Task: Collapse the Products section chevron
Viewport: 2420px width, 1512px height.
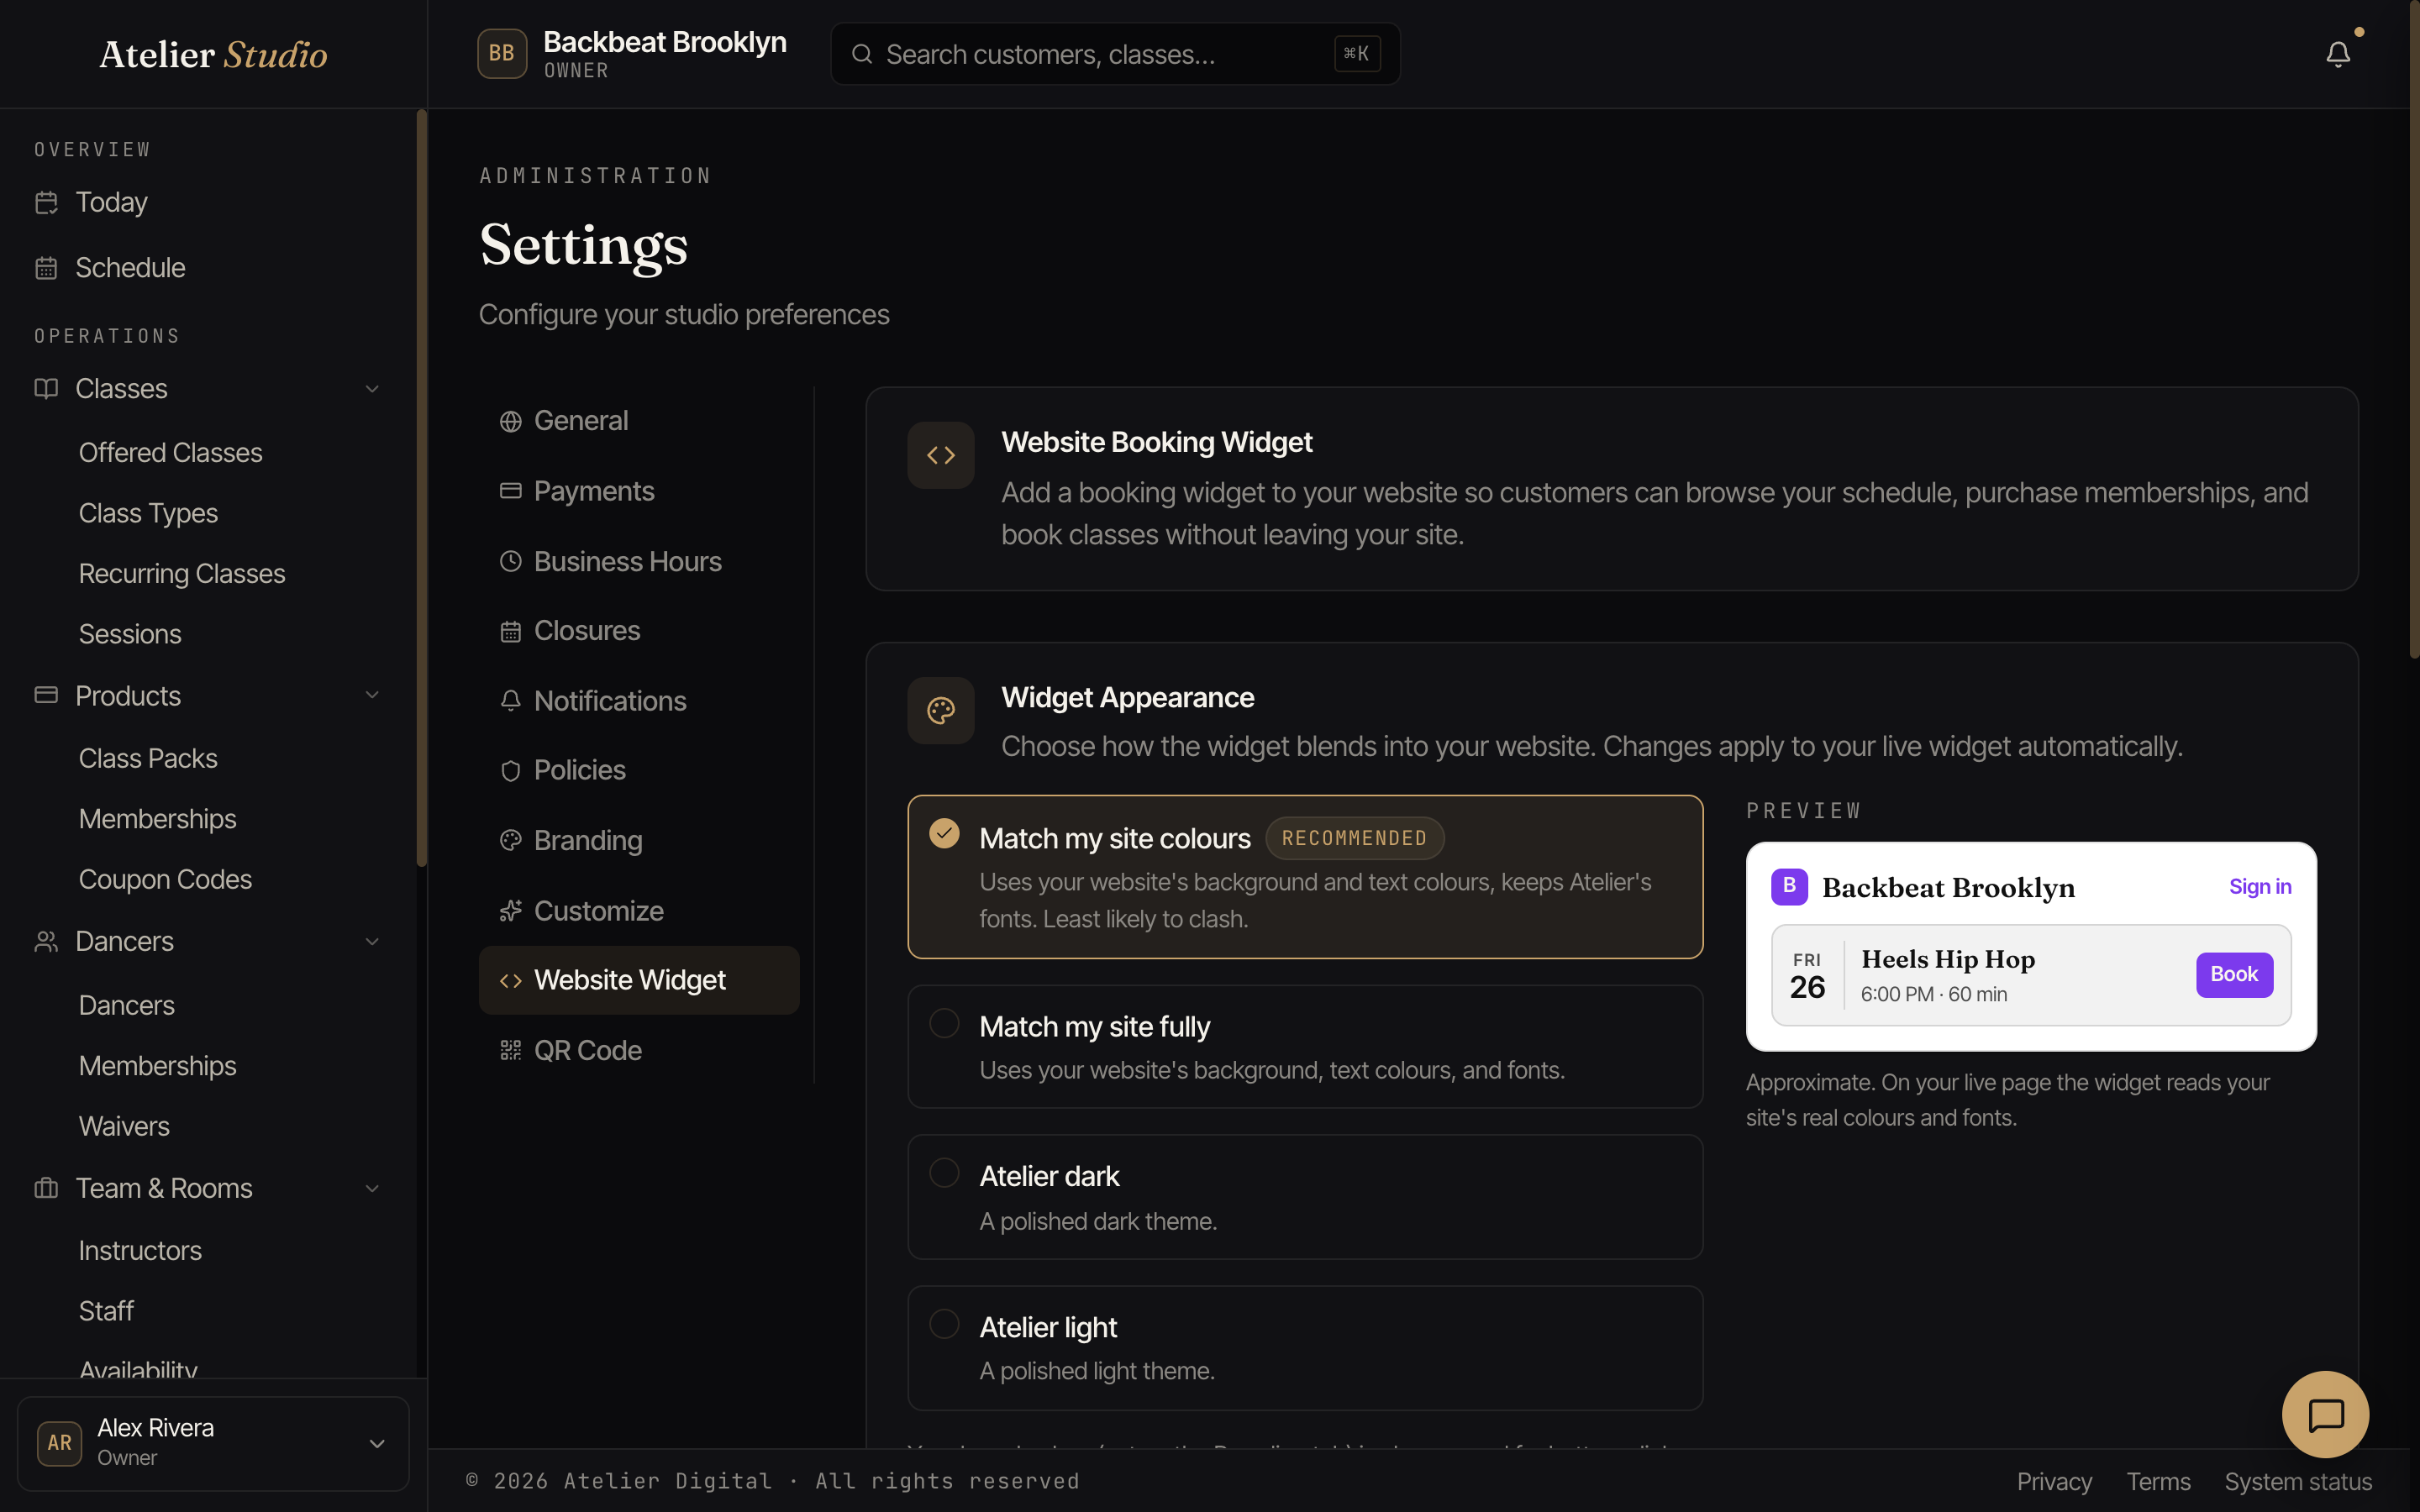Action: 372,696
